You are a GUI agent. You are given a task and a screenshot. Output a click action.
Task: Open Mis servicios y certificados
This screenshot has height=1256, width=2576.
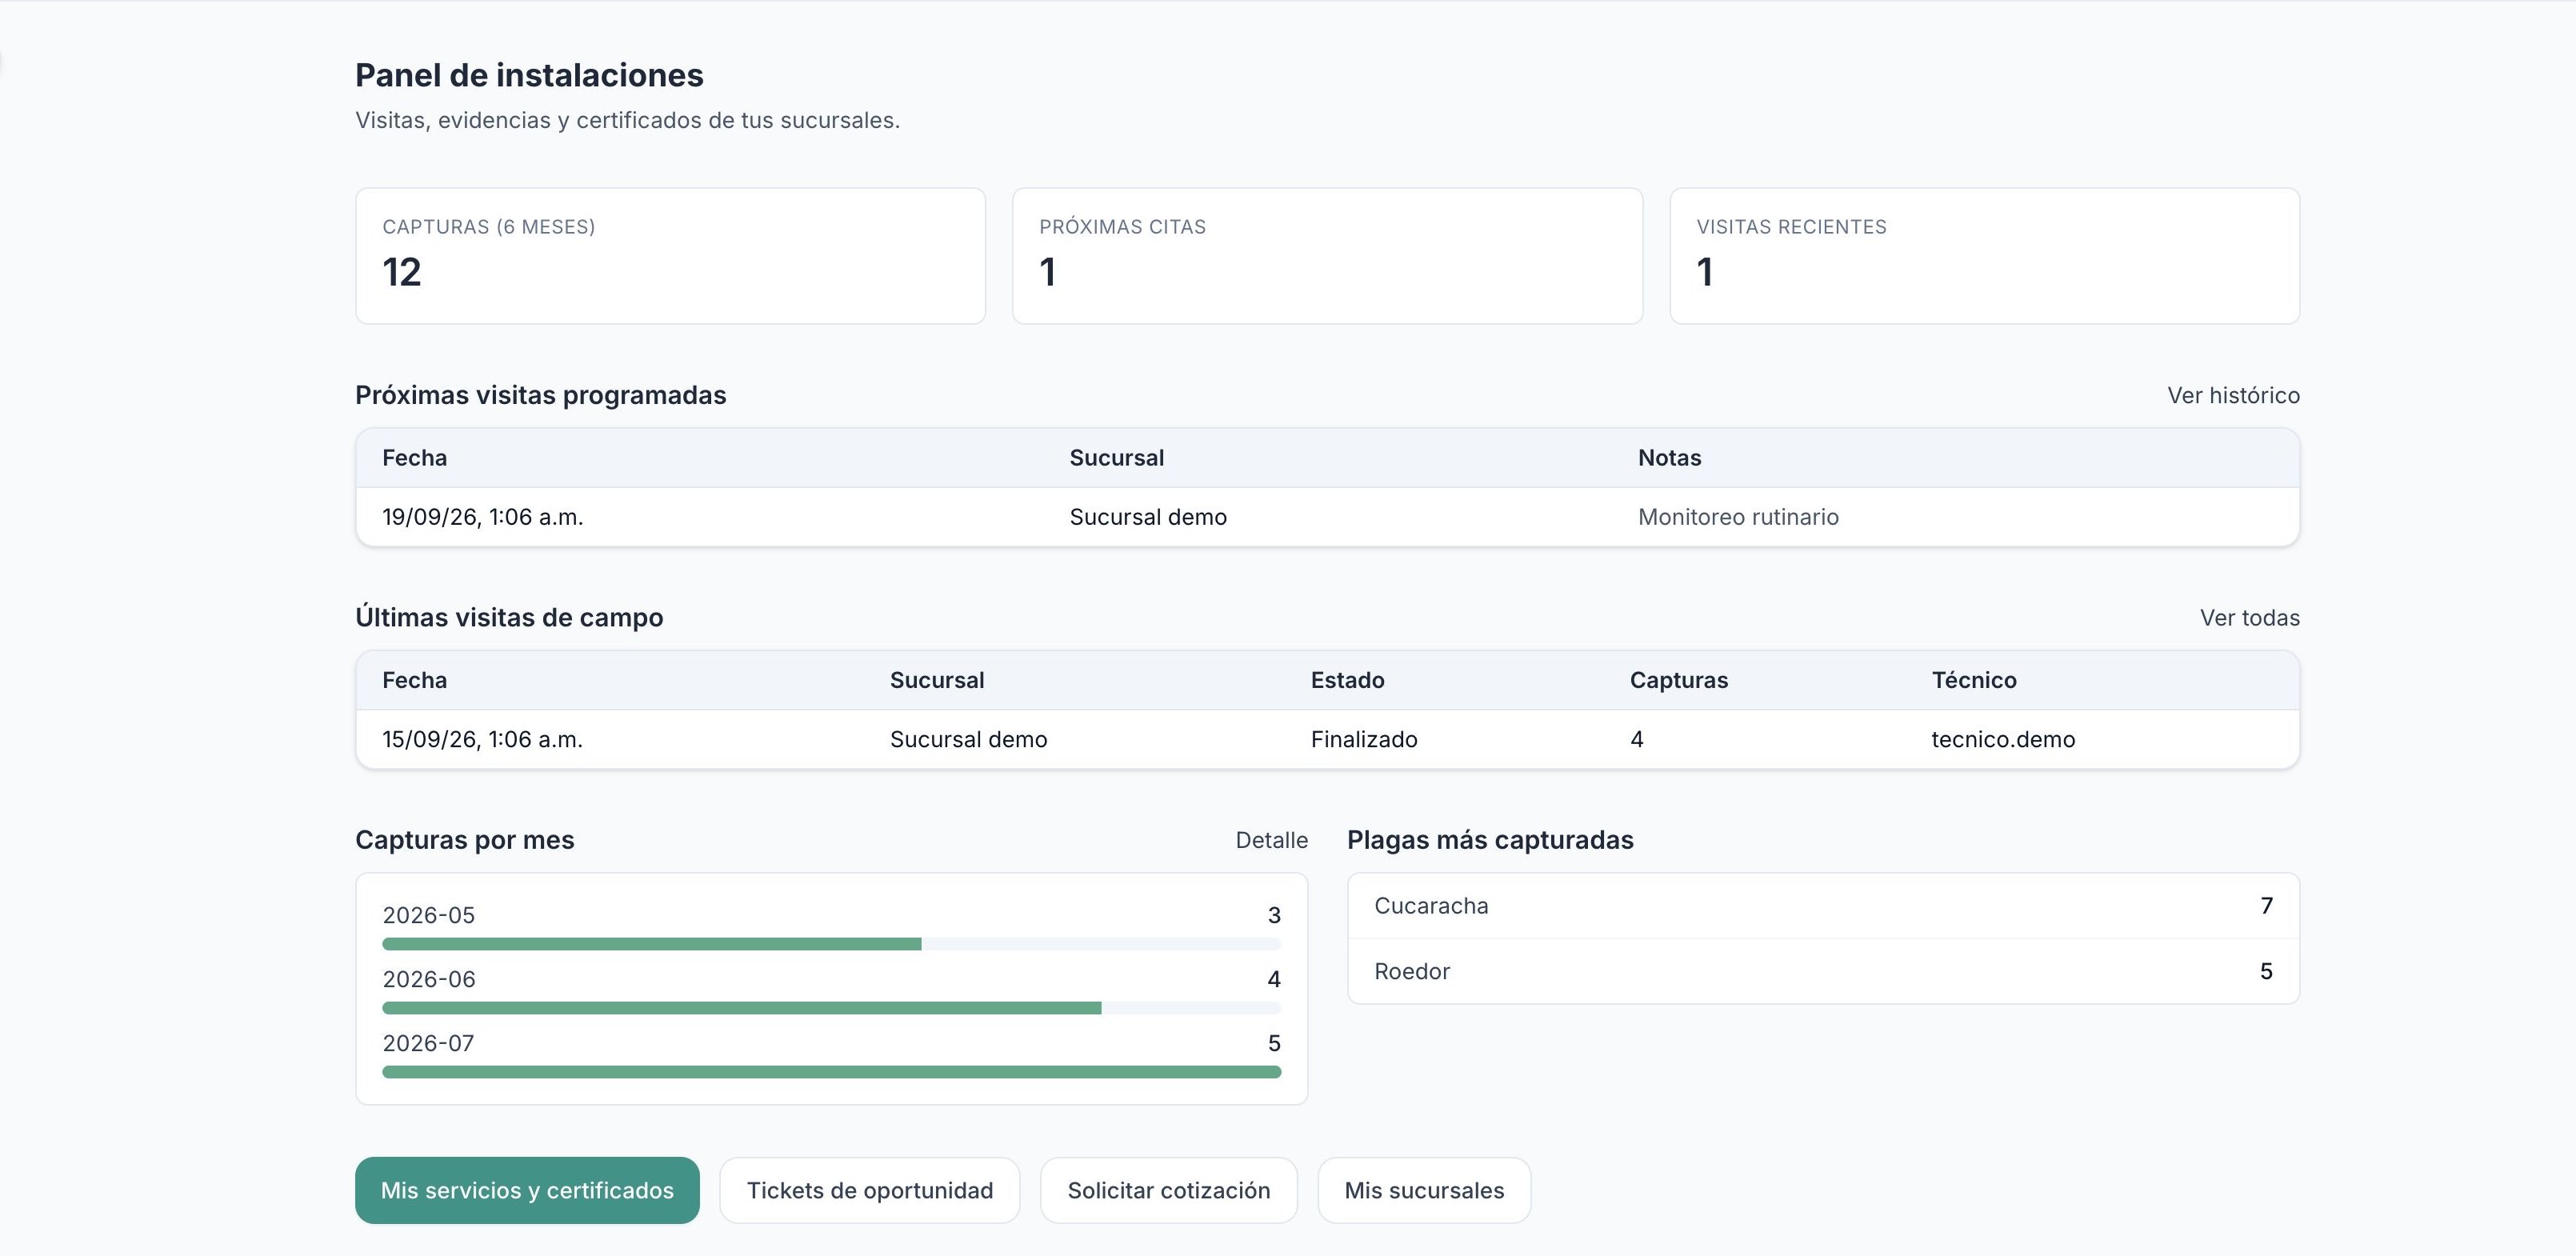527,1190
